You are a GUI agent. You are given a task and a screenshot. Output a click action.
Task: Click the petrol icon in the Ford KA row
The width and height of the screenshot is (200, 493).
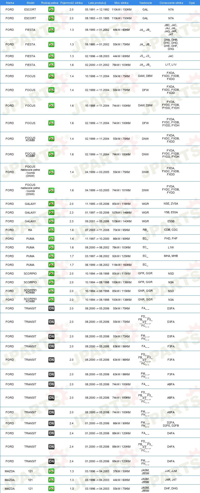51,230
